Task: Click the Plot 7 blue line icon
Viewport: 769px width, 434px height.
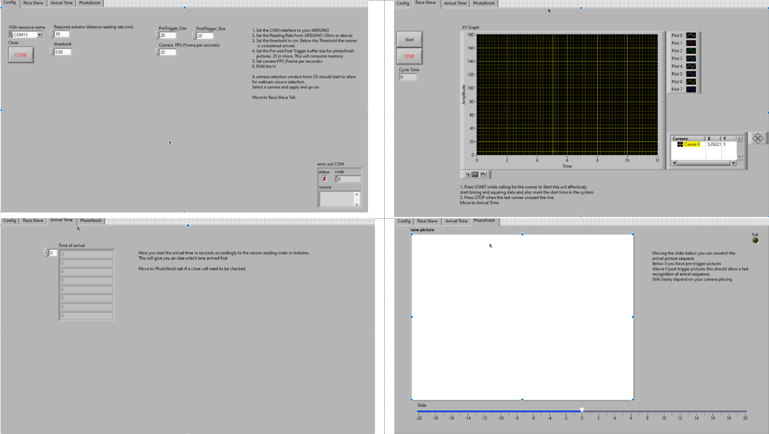Action: (691, 89)
